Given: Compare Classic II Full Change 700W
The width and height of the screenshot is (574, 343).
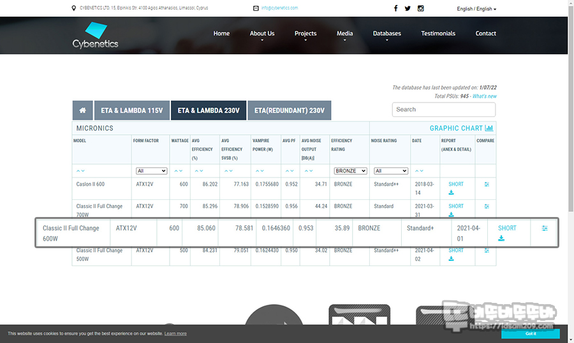Looking at the screenshot, I should pos(487,206).
